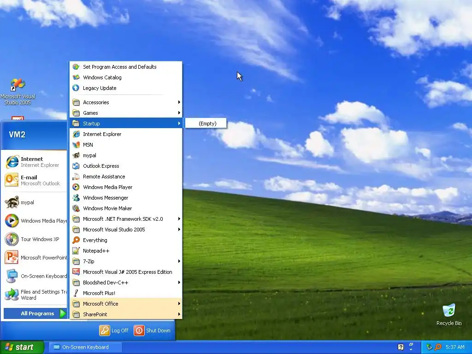Select the Startup folder entry
This screenshot has width=472, height=354.
pos(126,124)
